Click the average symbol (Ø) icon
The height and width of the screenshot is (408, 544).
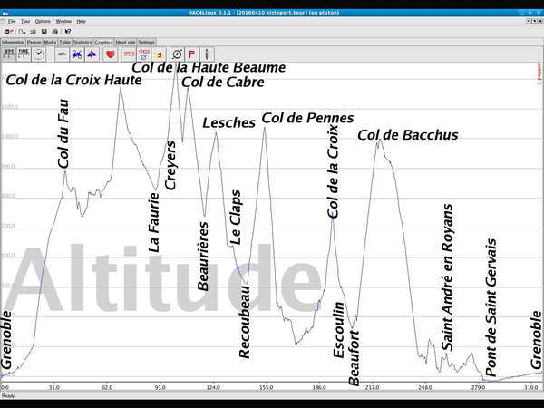pyautogui.click(x=177, y=54)
